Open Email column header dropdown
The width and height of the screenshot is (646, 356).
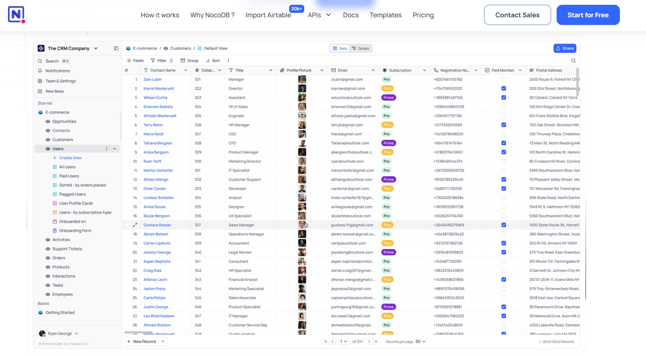(373, 70)
